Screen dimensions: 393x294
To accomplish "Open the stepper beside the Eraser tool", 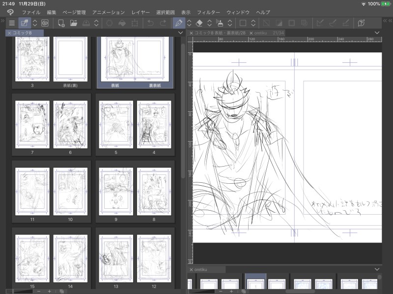I will (210, 23).
